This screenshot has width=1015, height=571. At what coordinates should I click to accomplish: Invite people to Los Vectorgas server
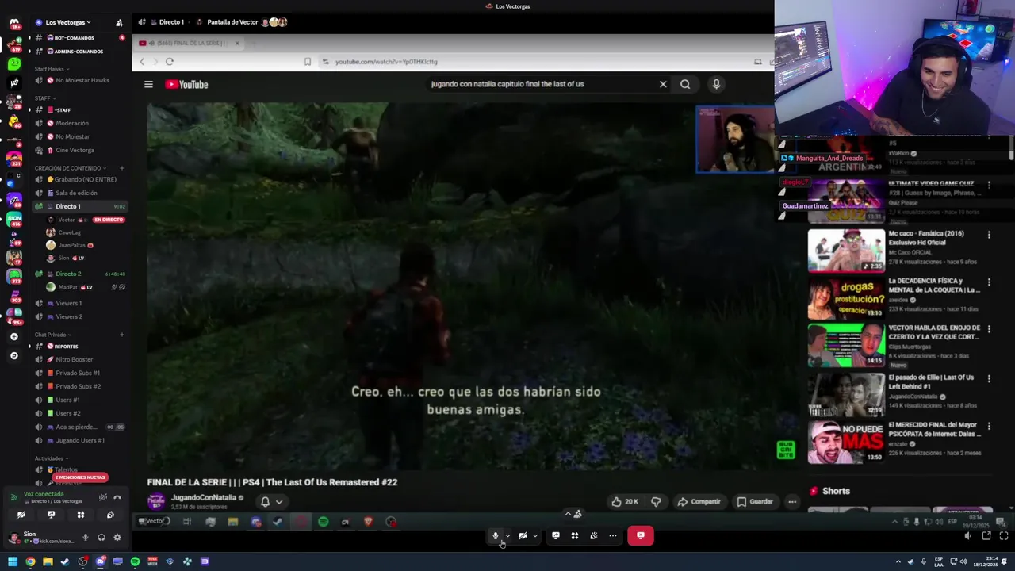(x=119, y=22)
